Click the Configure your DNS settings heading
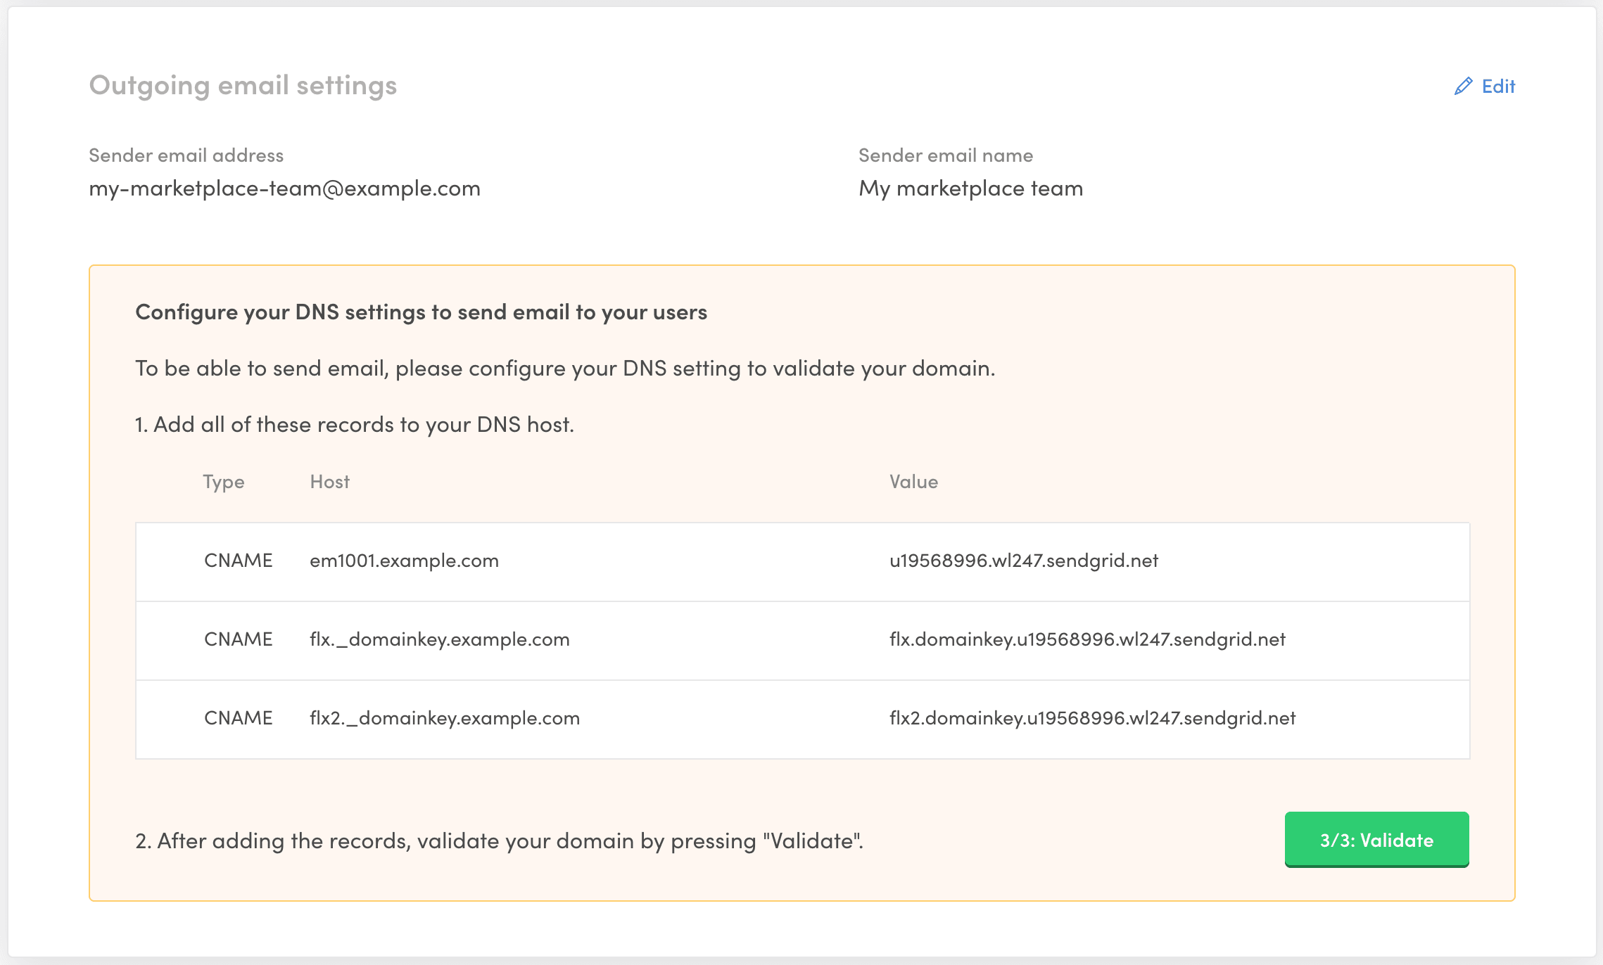 click(421, 312)
